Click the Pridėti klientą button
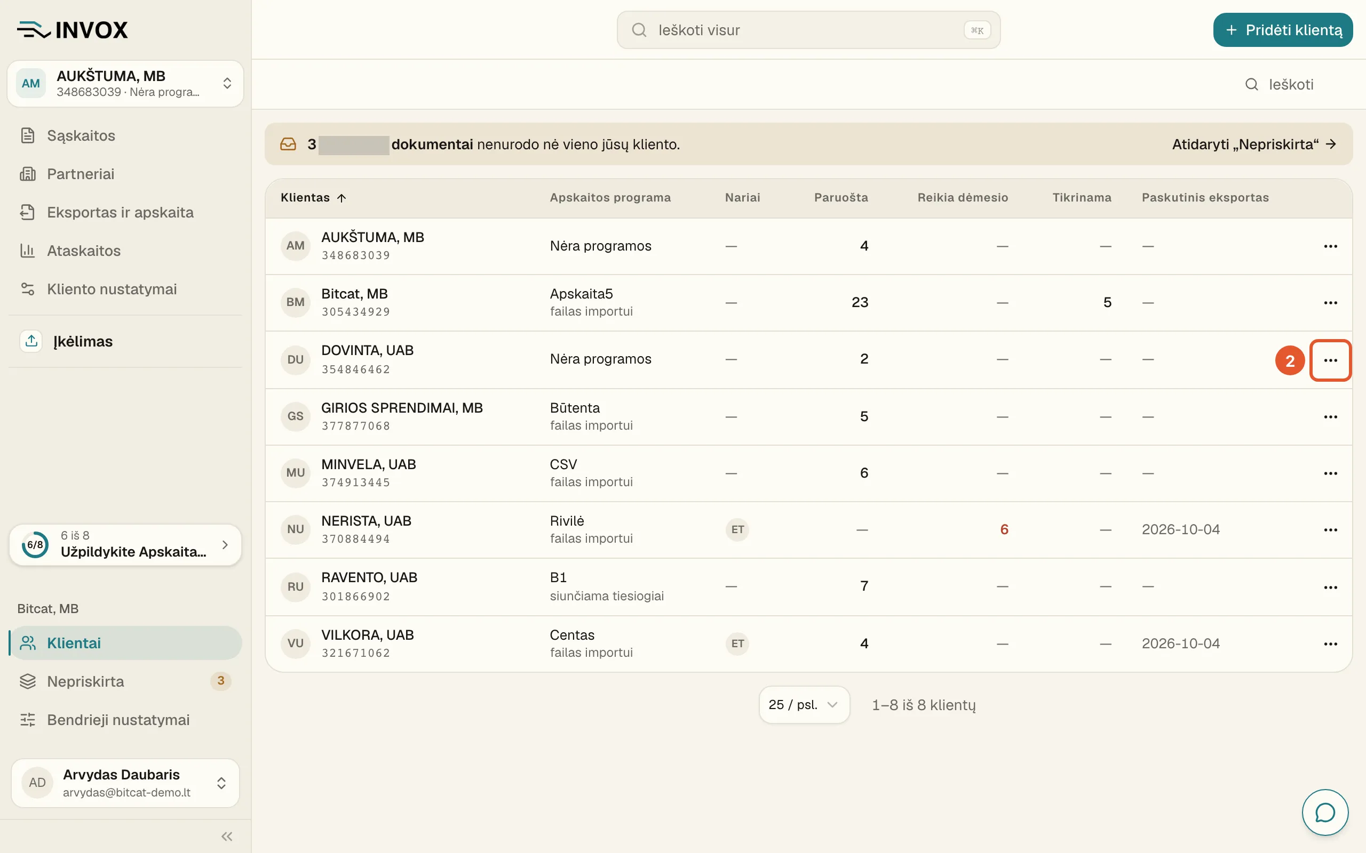1366x853 pixels. point(1282,30)
